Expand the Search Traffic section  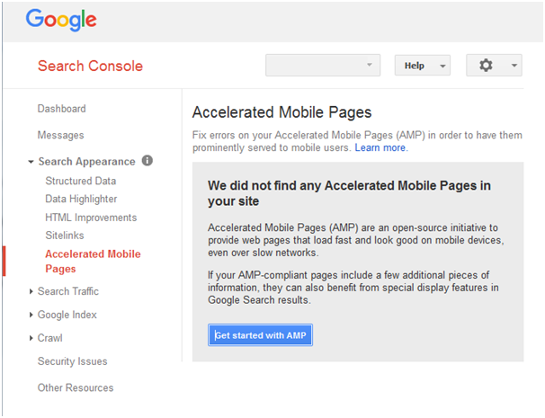(31, 291)
